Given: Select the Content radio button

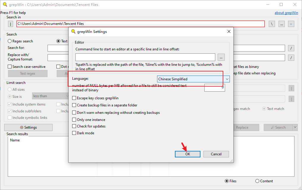Looking at the screenshot, I should pos(257,181).
